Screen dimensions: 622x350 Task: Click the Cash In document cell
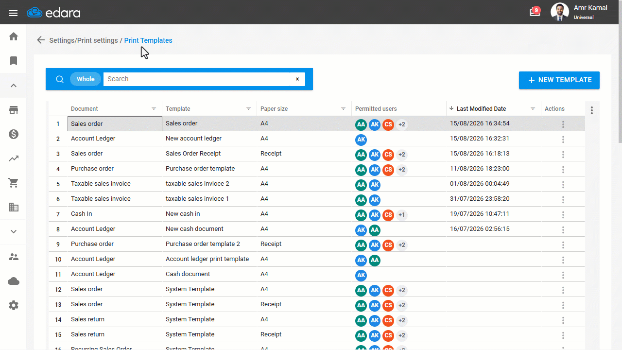115,214
